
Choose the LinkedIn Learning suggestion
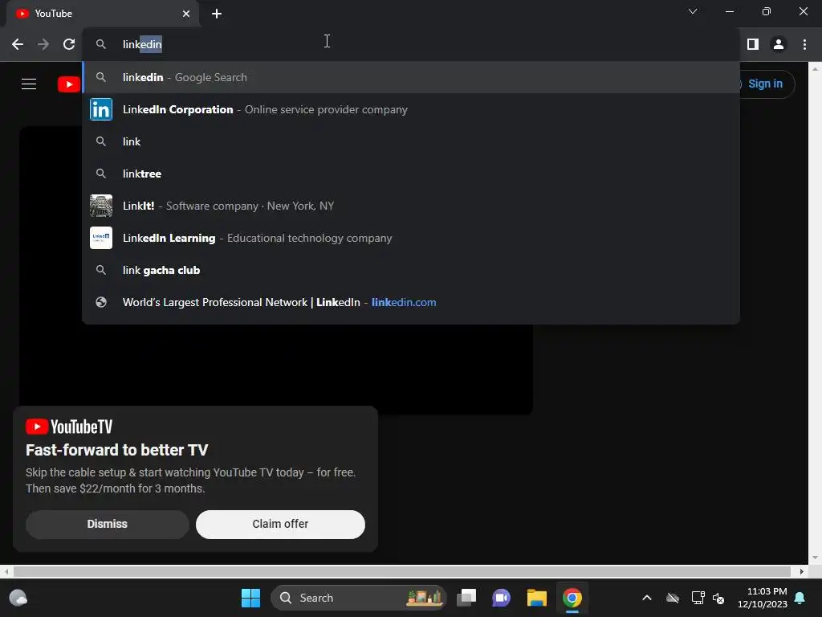(410, 238)
